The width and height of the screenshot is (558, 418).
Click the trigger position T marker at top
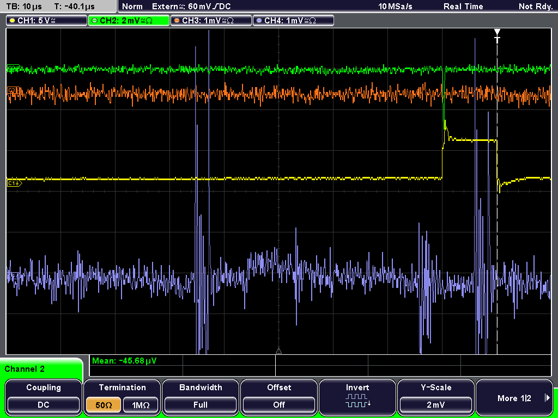click(x=497, y=36)
